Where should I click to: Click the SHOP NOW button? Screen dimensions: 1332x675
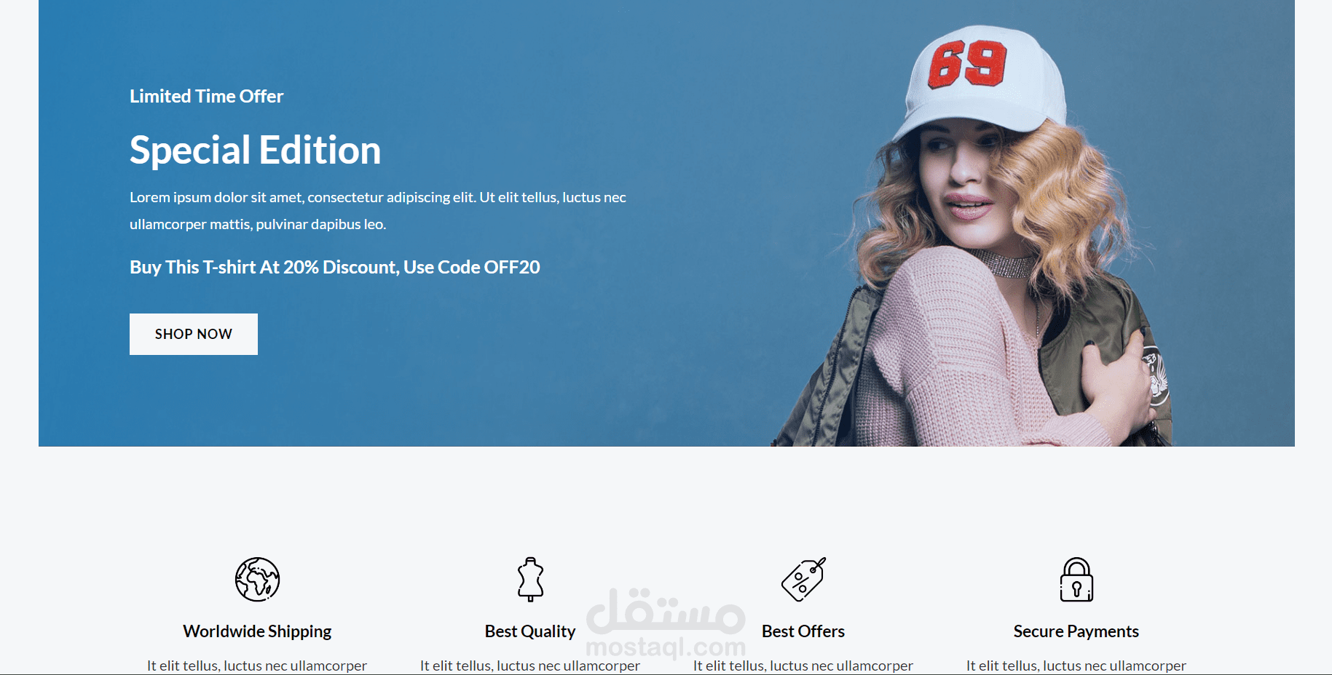tap(194, 334)
